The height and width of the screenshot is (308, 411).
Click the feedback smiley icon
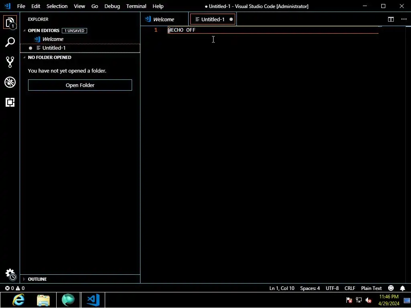click(x=391, y=288)
